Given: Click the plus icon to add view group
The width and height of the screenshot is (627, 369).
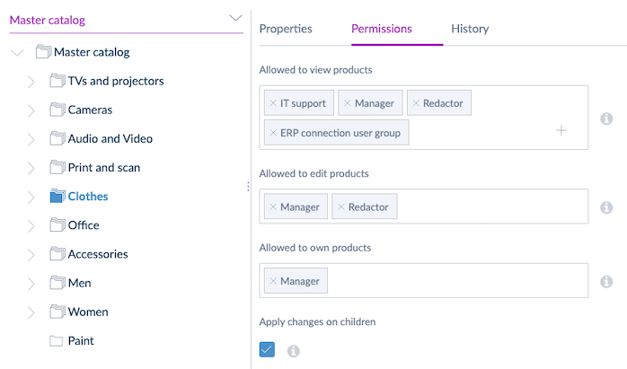Looking at the screenshot, I should click(561, 131).
